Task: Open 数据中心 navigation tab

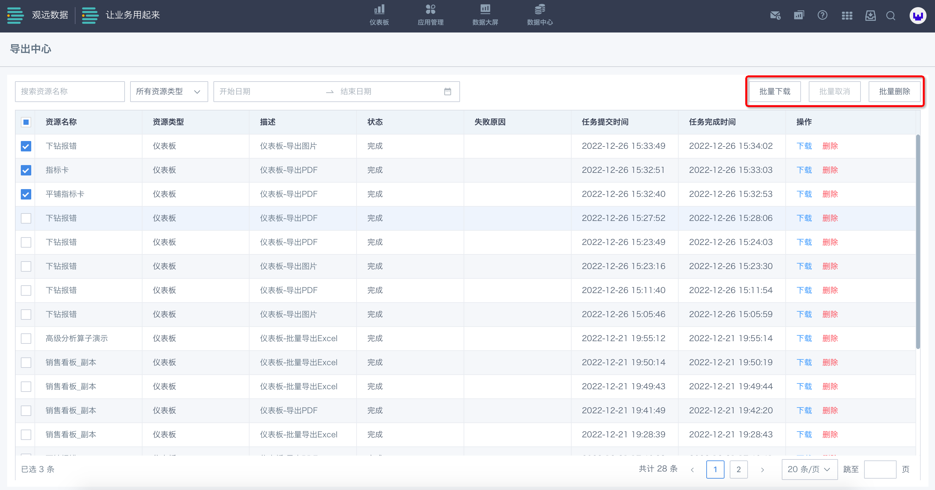Action: point(540,16)
